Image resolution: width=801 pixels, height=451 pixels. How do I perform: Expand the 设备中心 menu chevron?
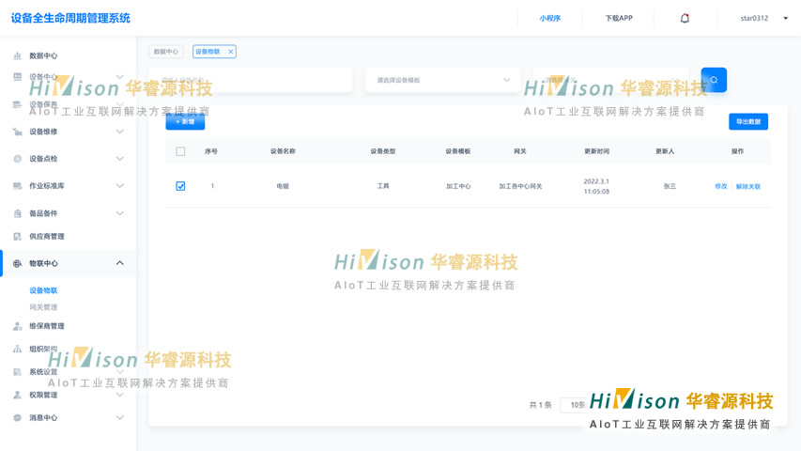pyautogui.click(x=119, y=77)
